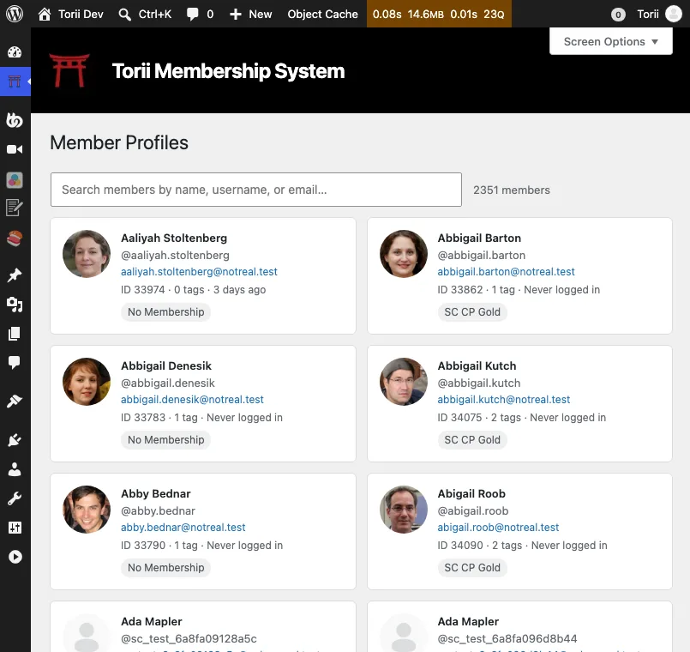The height and width of the screenshot is (652, 690).
Task: Open Object Cache admin bar item
Action: pyautogui.click(x=322, y=14)
